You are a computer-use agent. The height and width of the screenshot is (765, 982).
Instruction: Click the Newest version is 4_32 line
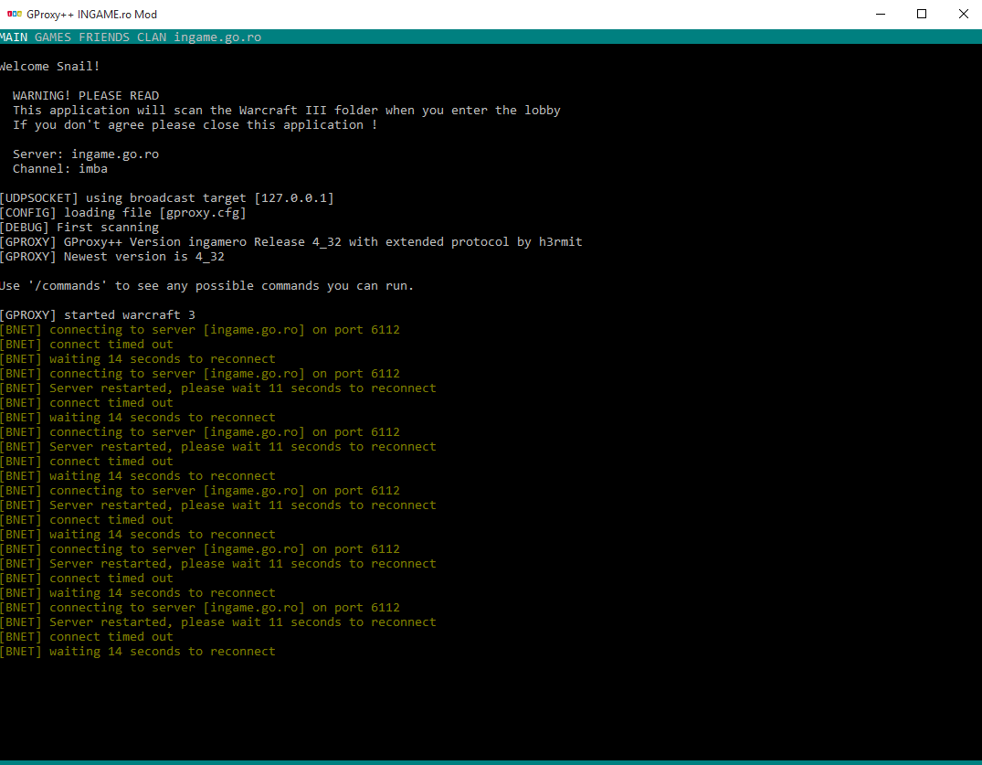click(x=112, y=257)
